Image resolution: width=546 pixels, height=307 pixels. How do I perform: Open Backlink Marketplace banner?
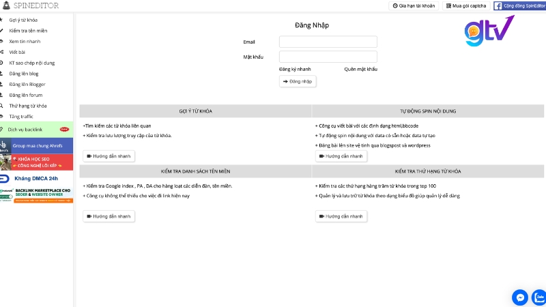[x=37, y=195]
